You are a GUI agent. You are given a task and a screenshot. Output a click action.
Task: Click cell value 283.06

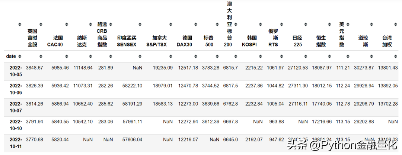[x=105, y=122]
